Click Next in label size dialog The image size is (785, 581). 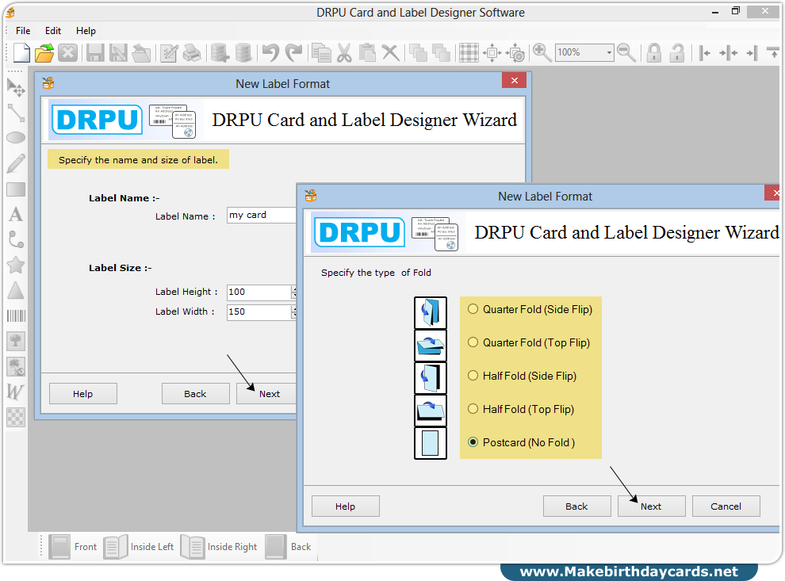[266, 394]
